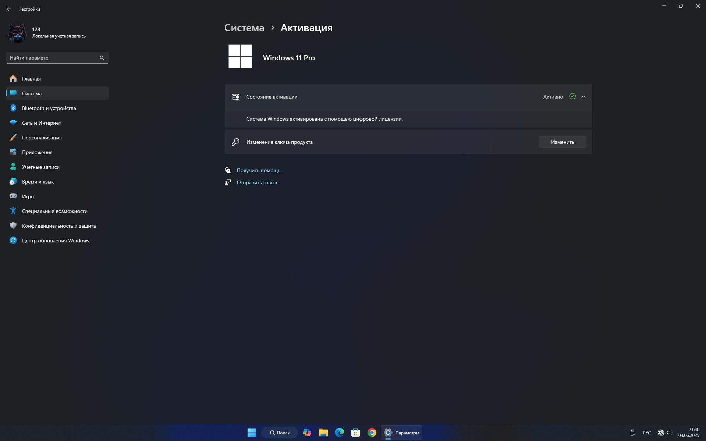Click the Windows 11 Pro logo
This screenshot has height=441, width=706.
(240, 56)
